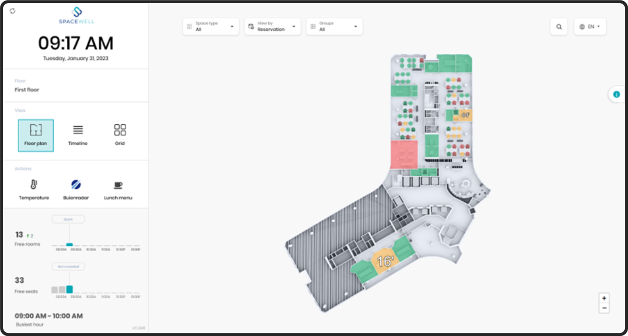Select the First floor field
The height and width of the screenshot is (336, 628).
pyautogui.click(x=76, y=86)
